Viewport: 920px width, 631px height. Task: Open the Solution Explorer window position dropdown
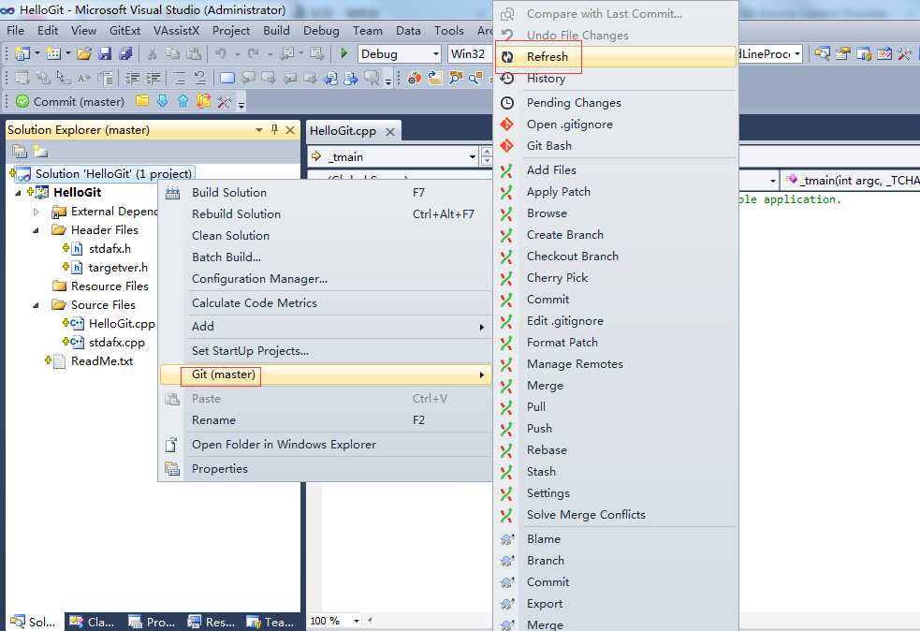[258, 130]
